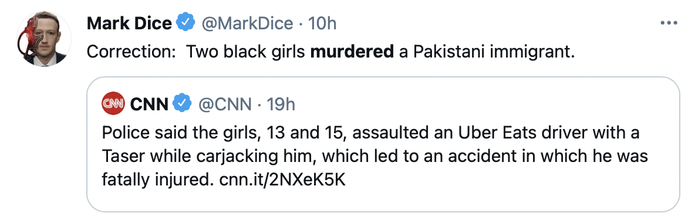Image resolution: width=695 pixels, height=223 pixels.
Task: Open the CNN display name in quoted tweet
Action: coord(149,104)
